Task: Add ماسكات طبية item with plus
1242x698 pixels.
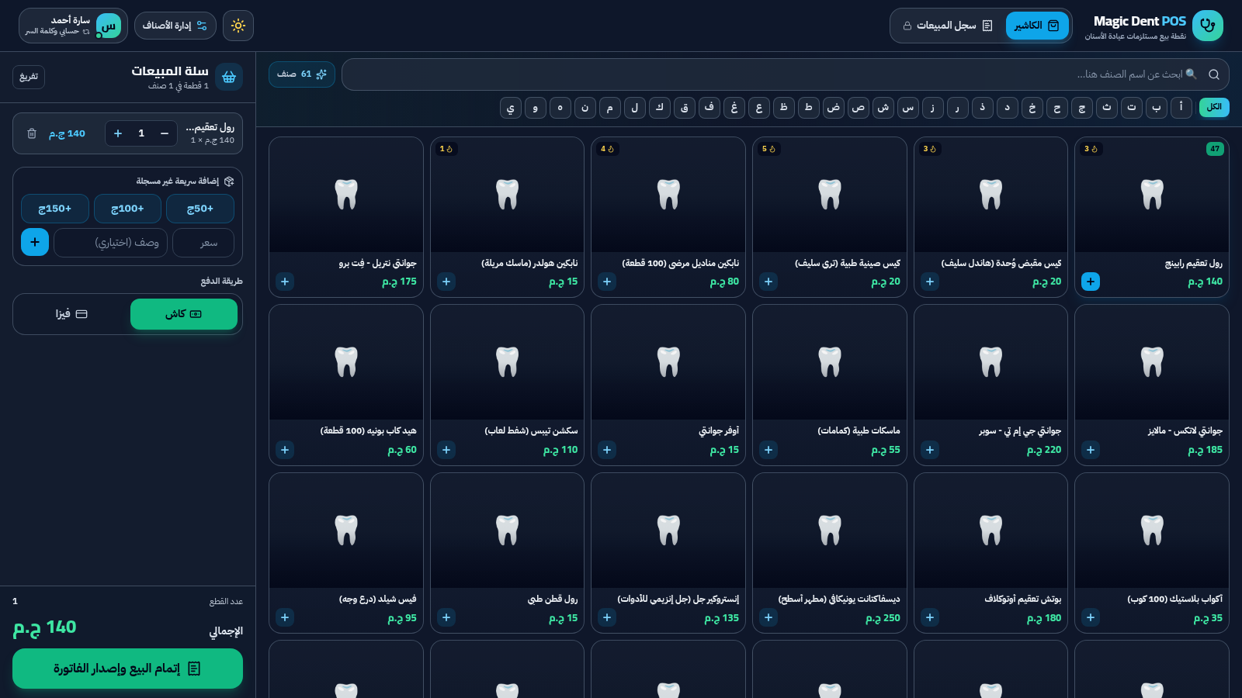Action: pos(768,450)
